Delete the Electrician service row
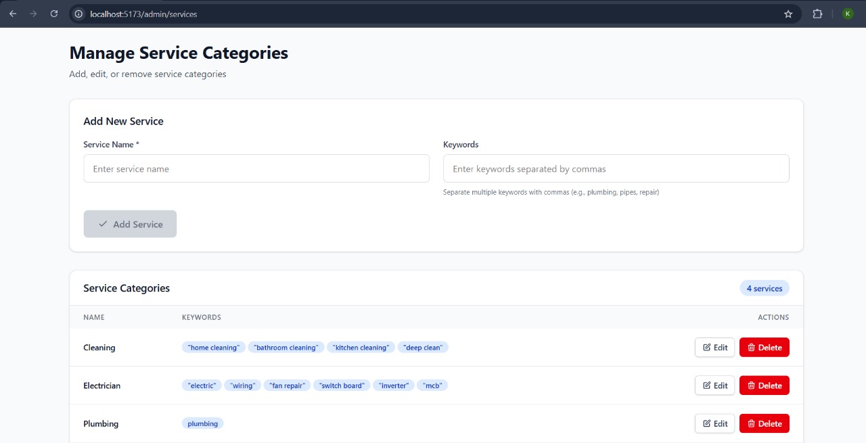This screenshot has height=443, width=866. point(764,386)
